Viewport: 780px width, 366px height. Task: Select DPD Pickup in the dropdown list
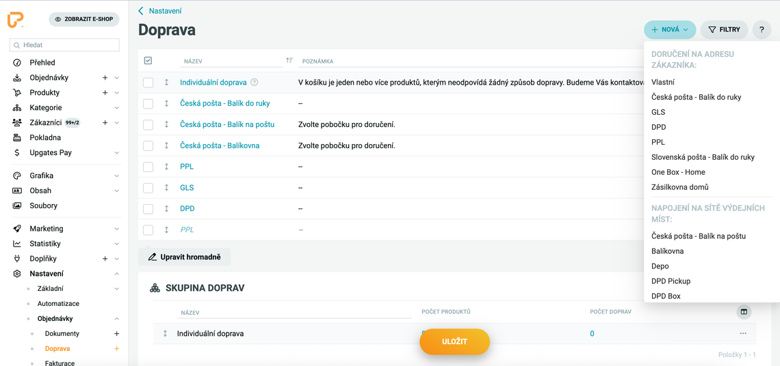click(671, 281)
